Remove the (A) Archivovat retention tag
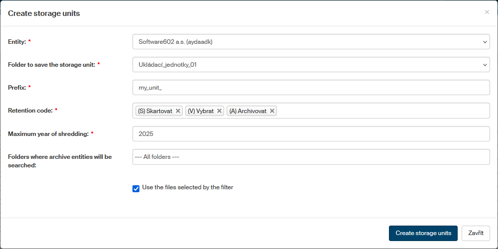The height and width of the screenshot is (249, 498). click(x=272, y=111)
